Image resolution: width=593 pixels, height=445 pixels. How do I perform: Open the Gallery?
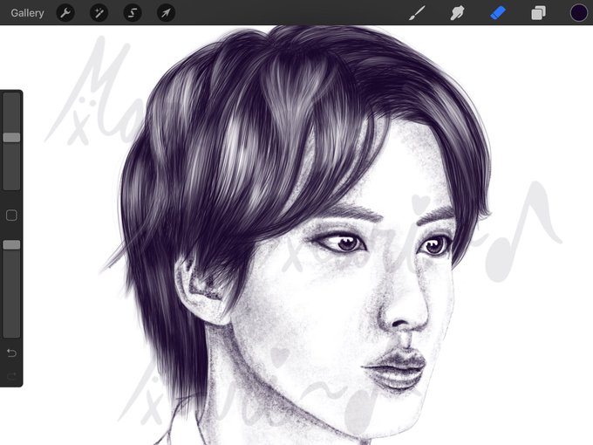point(27,13)
